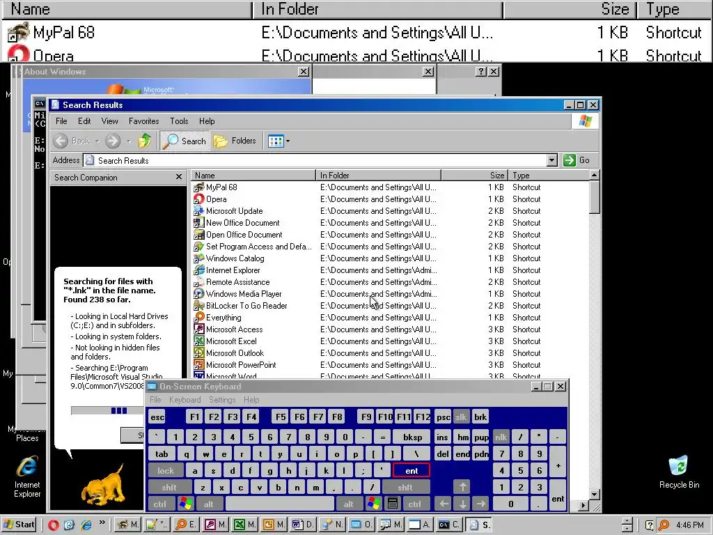Select the Microsoft PowerPoint result icon
Viewport: 713px width, 535px height.
[x=198, y=364]
